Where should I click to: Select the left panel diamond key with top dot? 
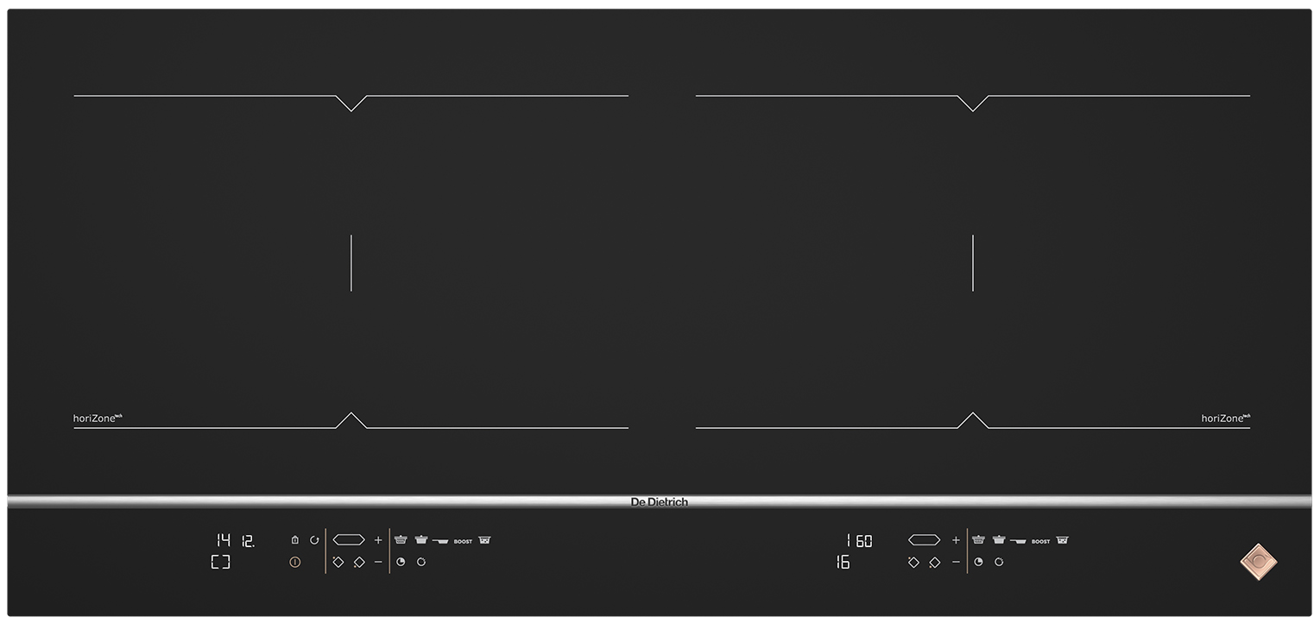338,562
